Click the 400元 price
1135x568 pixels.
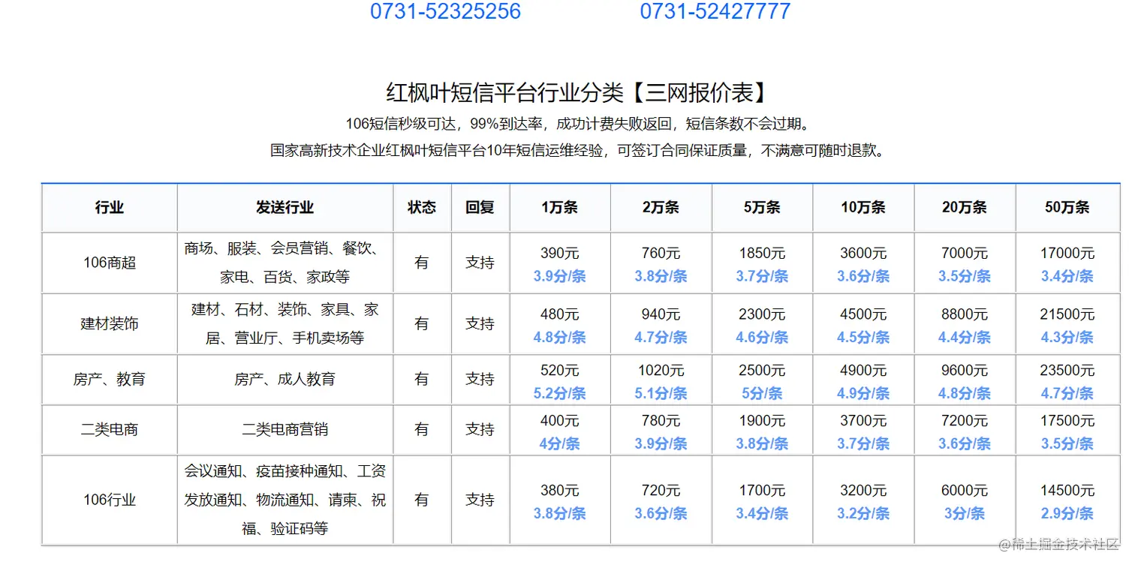(x=560, y=421)
